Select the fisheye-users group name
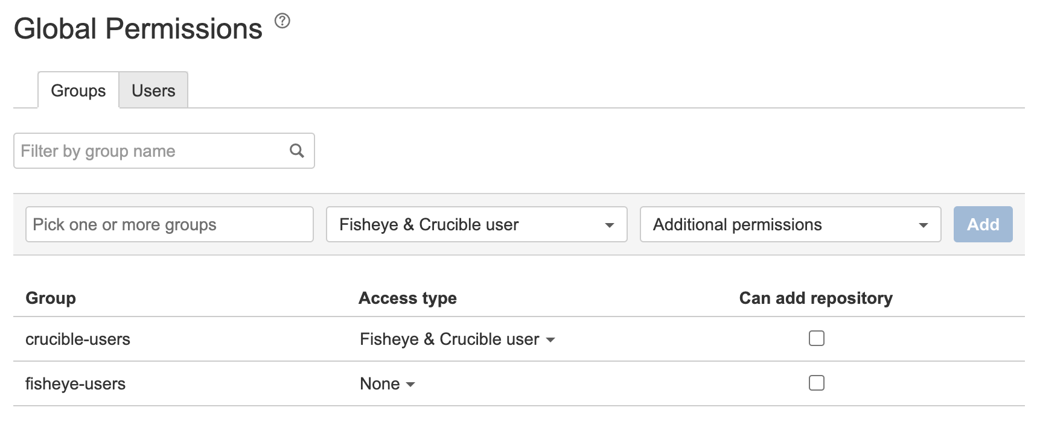Viewport: 1037px width, 422px height. point(75,384)
